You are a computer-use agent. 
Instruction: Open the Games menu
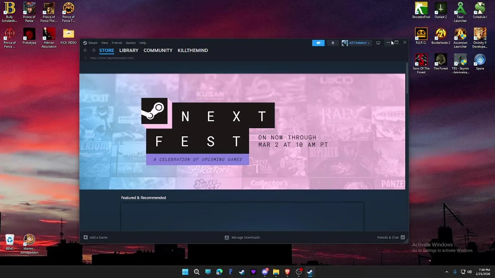pyautogui.click(x=131, y=43)
